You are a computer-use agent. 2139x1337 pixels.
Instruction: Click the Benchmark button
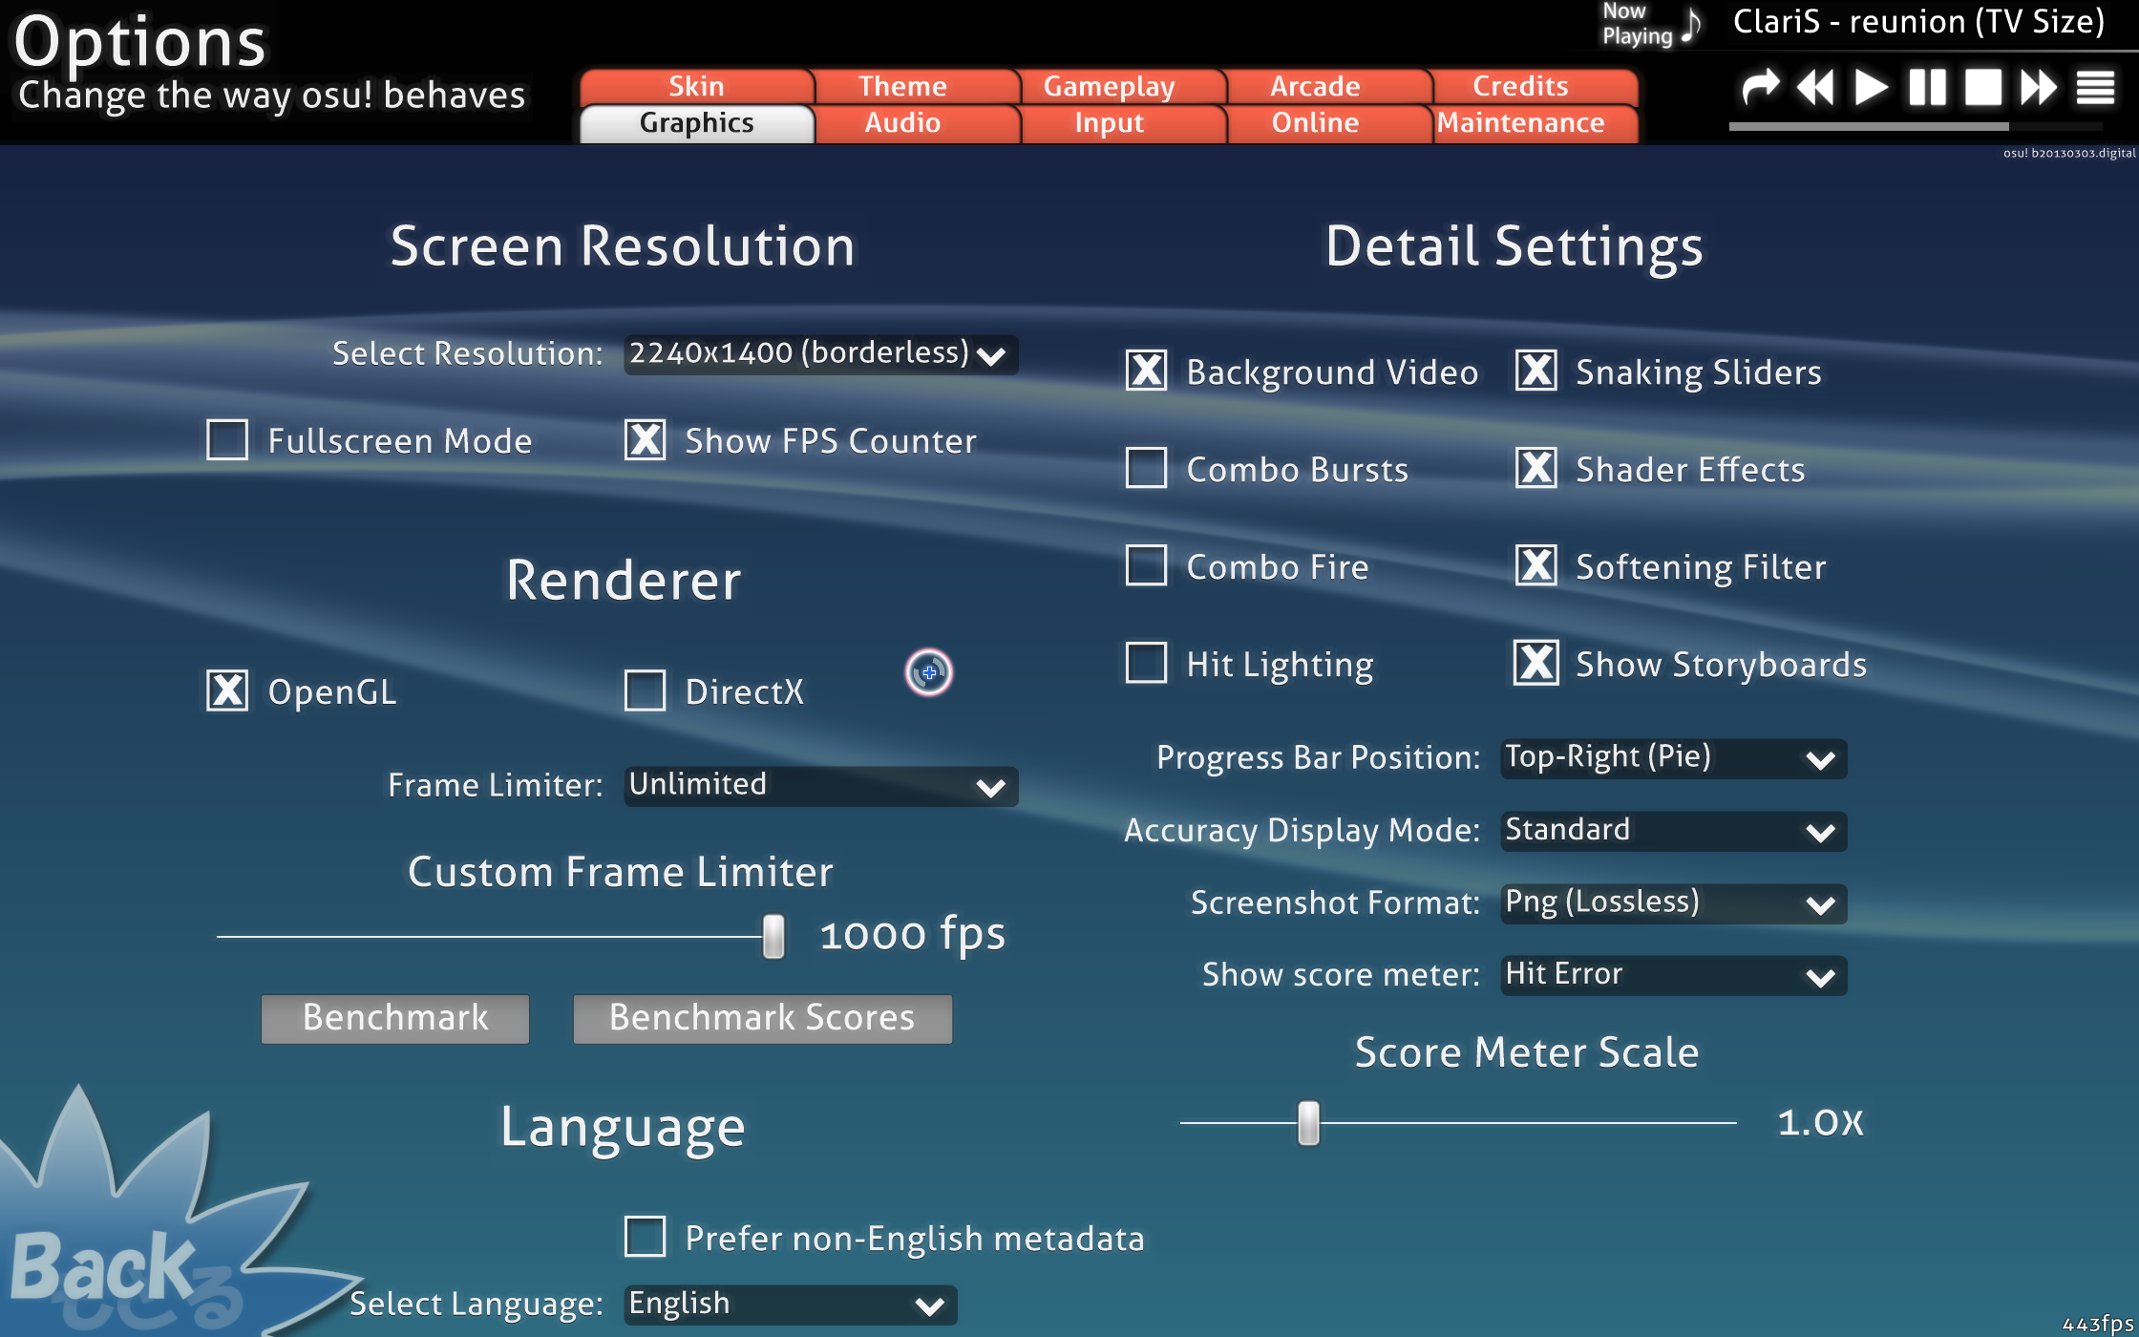coord(395,1018)
